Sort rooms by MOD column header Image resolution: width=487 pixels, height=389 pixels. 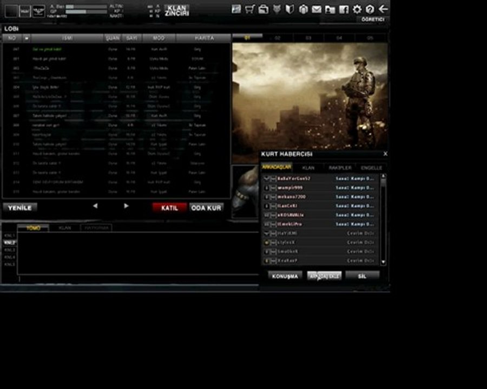(159, 38)
